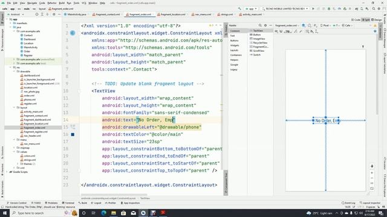Toggle the autoconnect magnet icon

click(281, 31)
